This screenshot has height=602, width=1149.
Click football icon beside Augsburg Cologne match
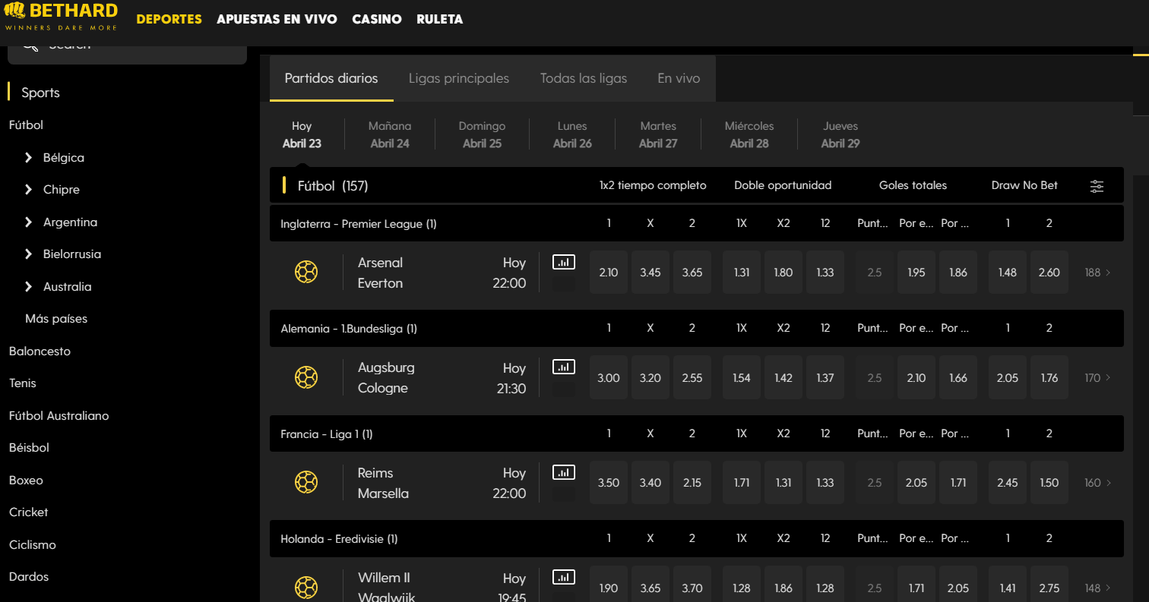306,377
